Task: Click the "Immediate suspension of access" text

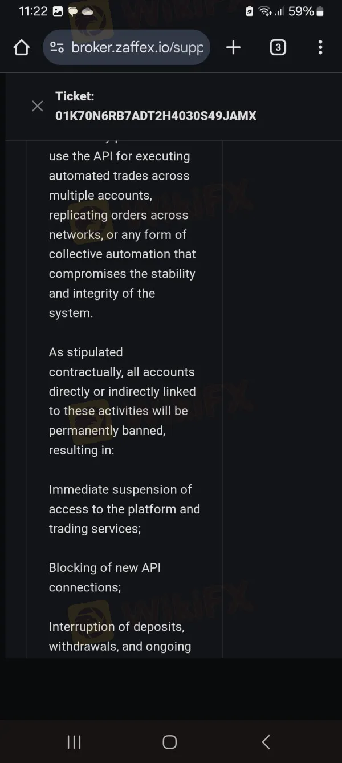Action: (x=124, y=509)
